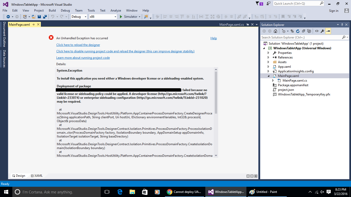Screen dimensions: 351x197
Task: Click the Undo arrow icon
Action: coord(52,17)
